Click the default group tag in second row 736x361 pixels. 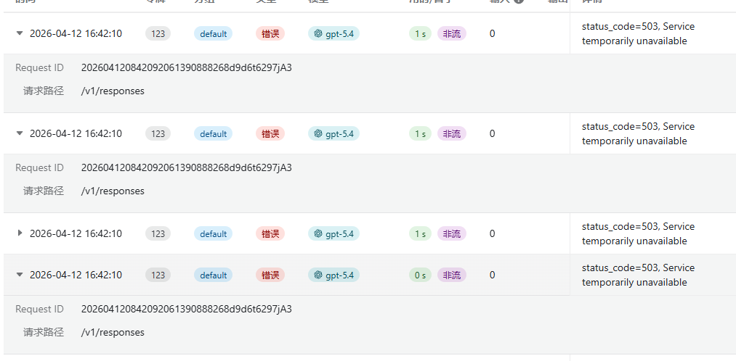213,134
